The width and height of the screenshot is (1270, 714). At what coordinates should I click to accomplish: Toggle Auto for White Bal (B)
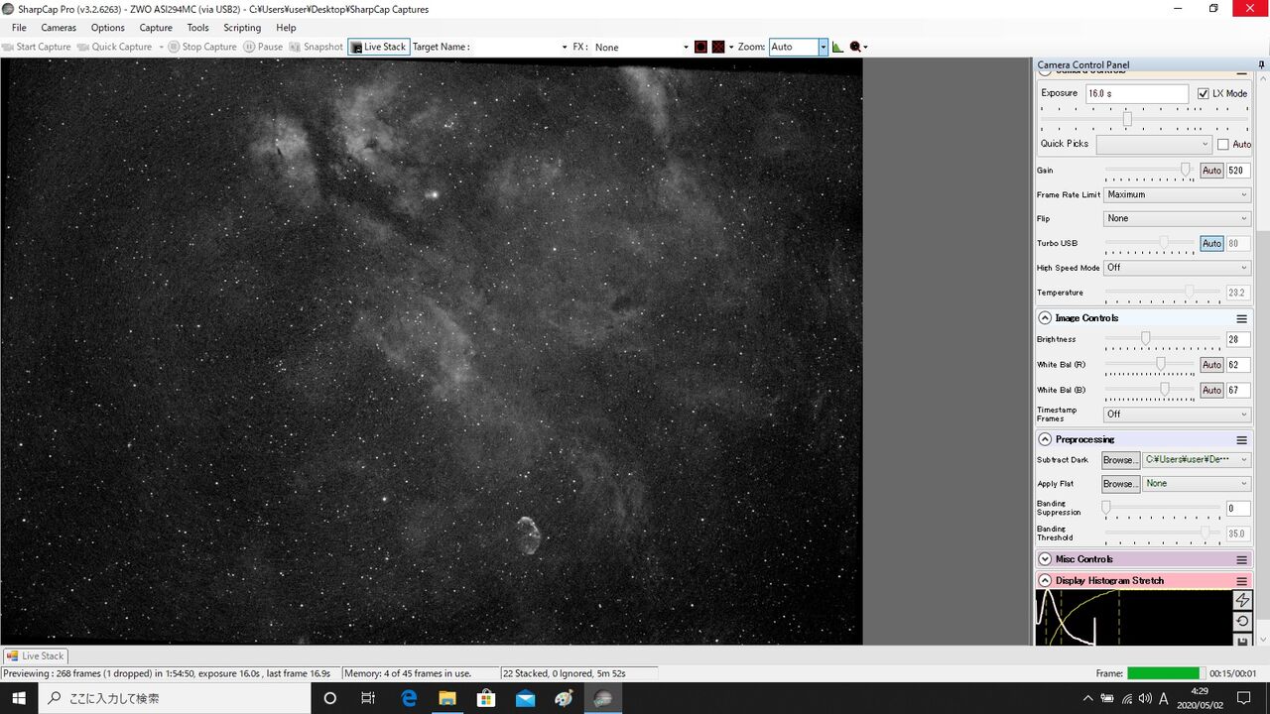click(1211, 391)
